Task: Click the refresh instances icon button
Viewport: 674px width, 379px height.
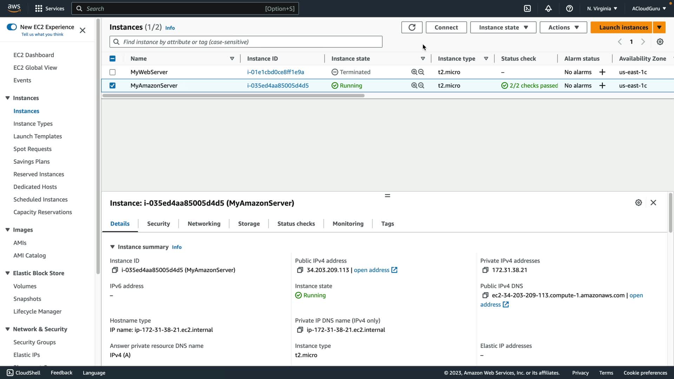Action: click(412, 27)
